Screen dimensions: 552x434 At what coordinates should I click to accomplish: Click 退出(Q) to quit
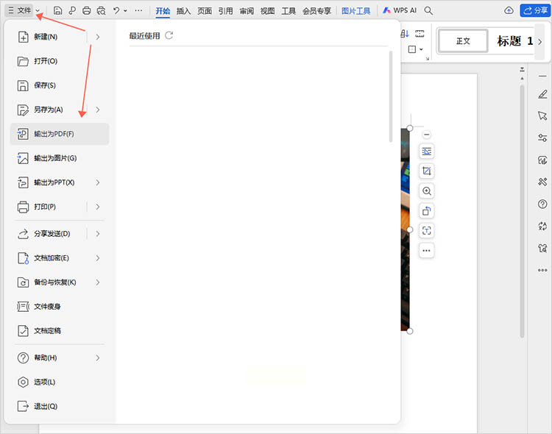(x=59, y=406)
